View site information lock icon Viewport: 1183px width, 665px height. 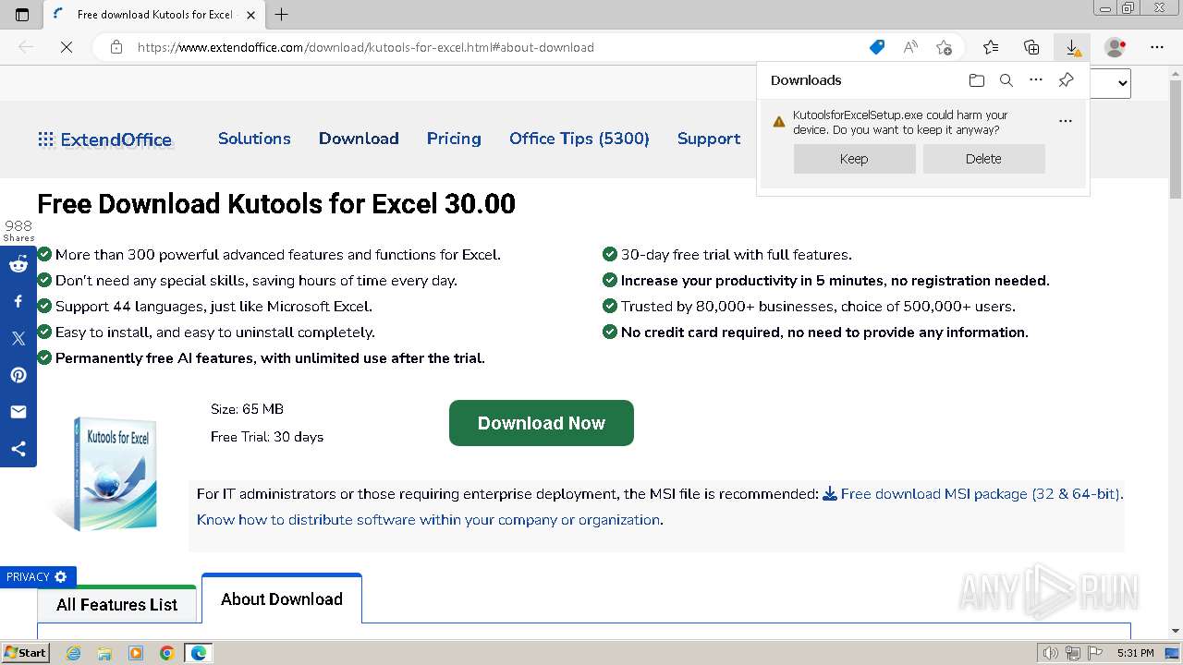[116, 47]
